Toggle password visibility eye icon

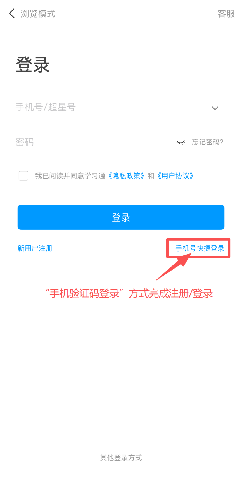pyautogui.click(x=181, y=143)
